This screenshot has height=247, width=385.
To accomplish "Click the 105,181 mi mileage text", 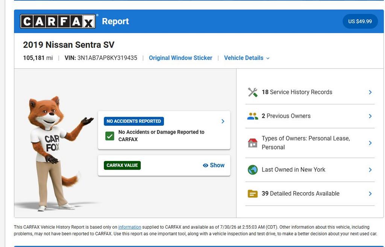I will pyautogui.click(x=38, y=58).
